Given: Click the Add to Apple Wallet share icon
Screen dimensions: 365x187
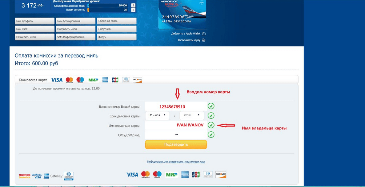Looking at the screenshot, I should tap(204, 34).
